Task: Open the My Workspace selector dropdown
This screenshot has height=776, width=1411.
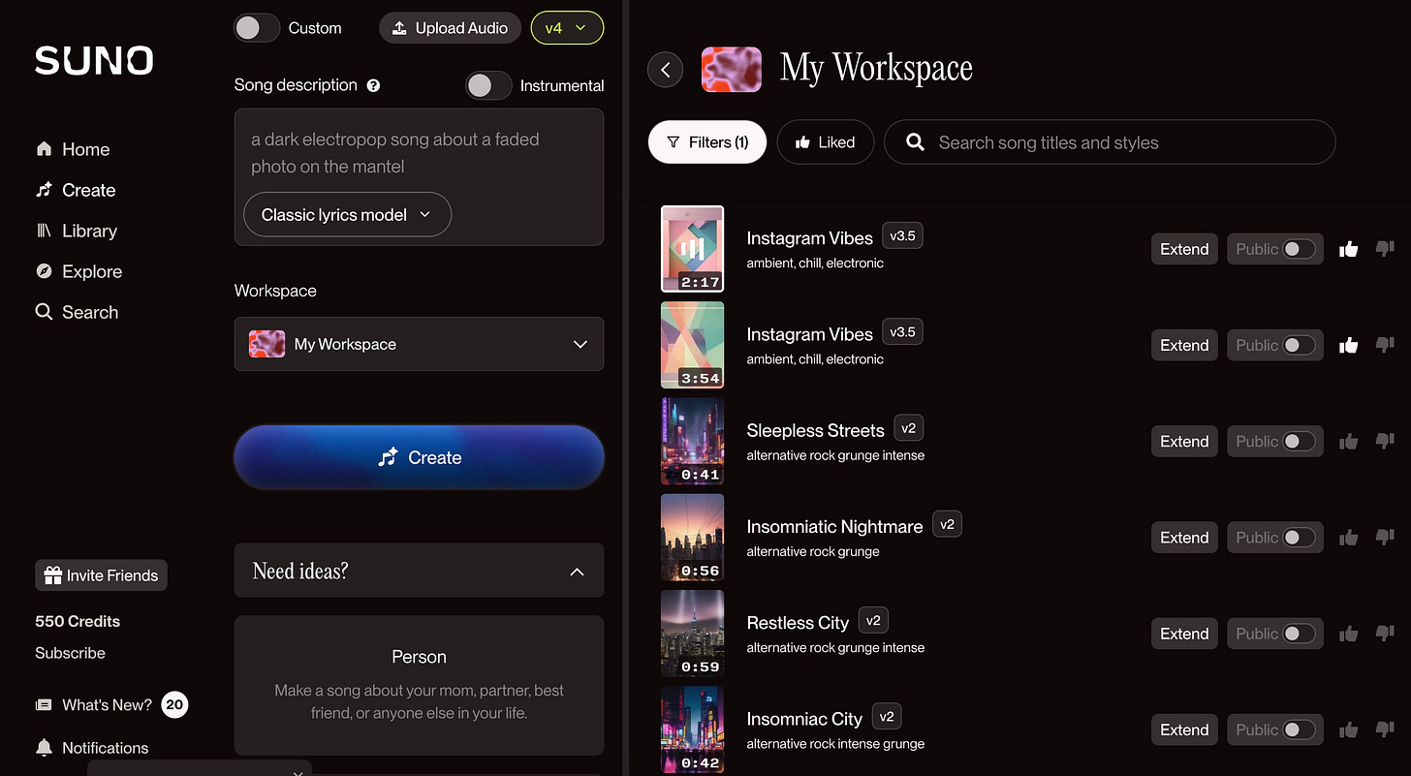Action: pyautogui.click(x=419, y=344)
